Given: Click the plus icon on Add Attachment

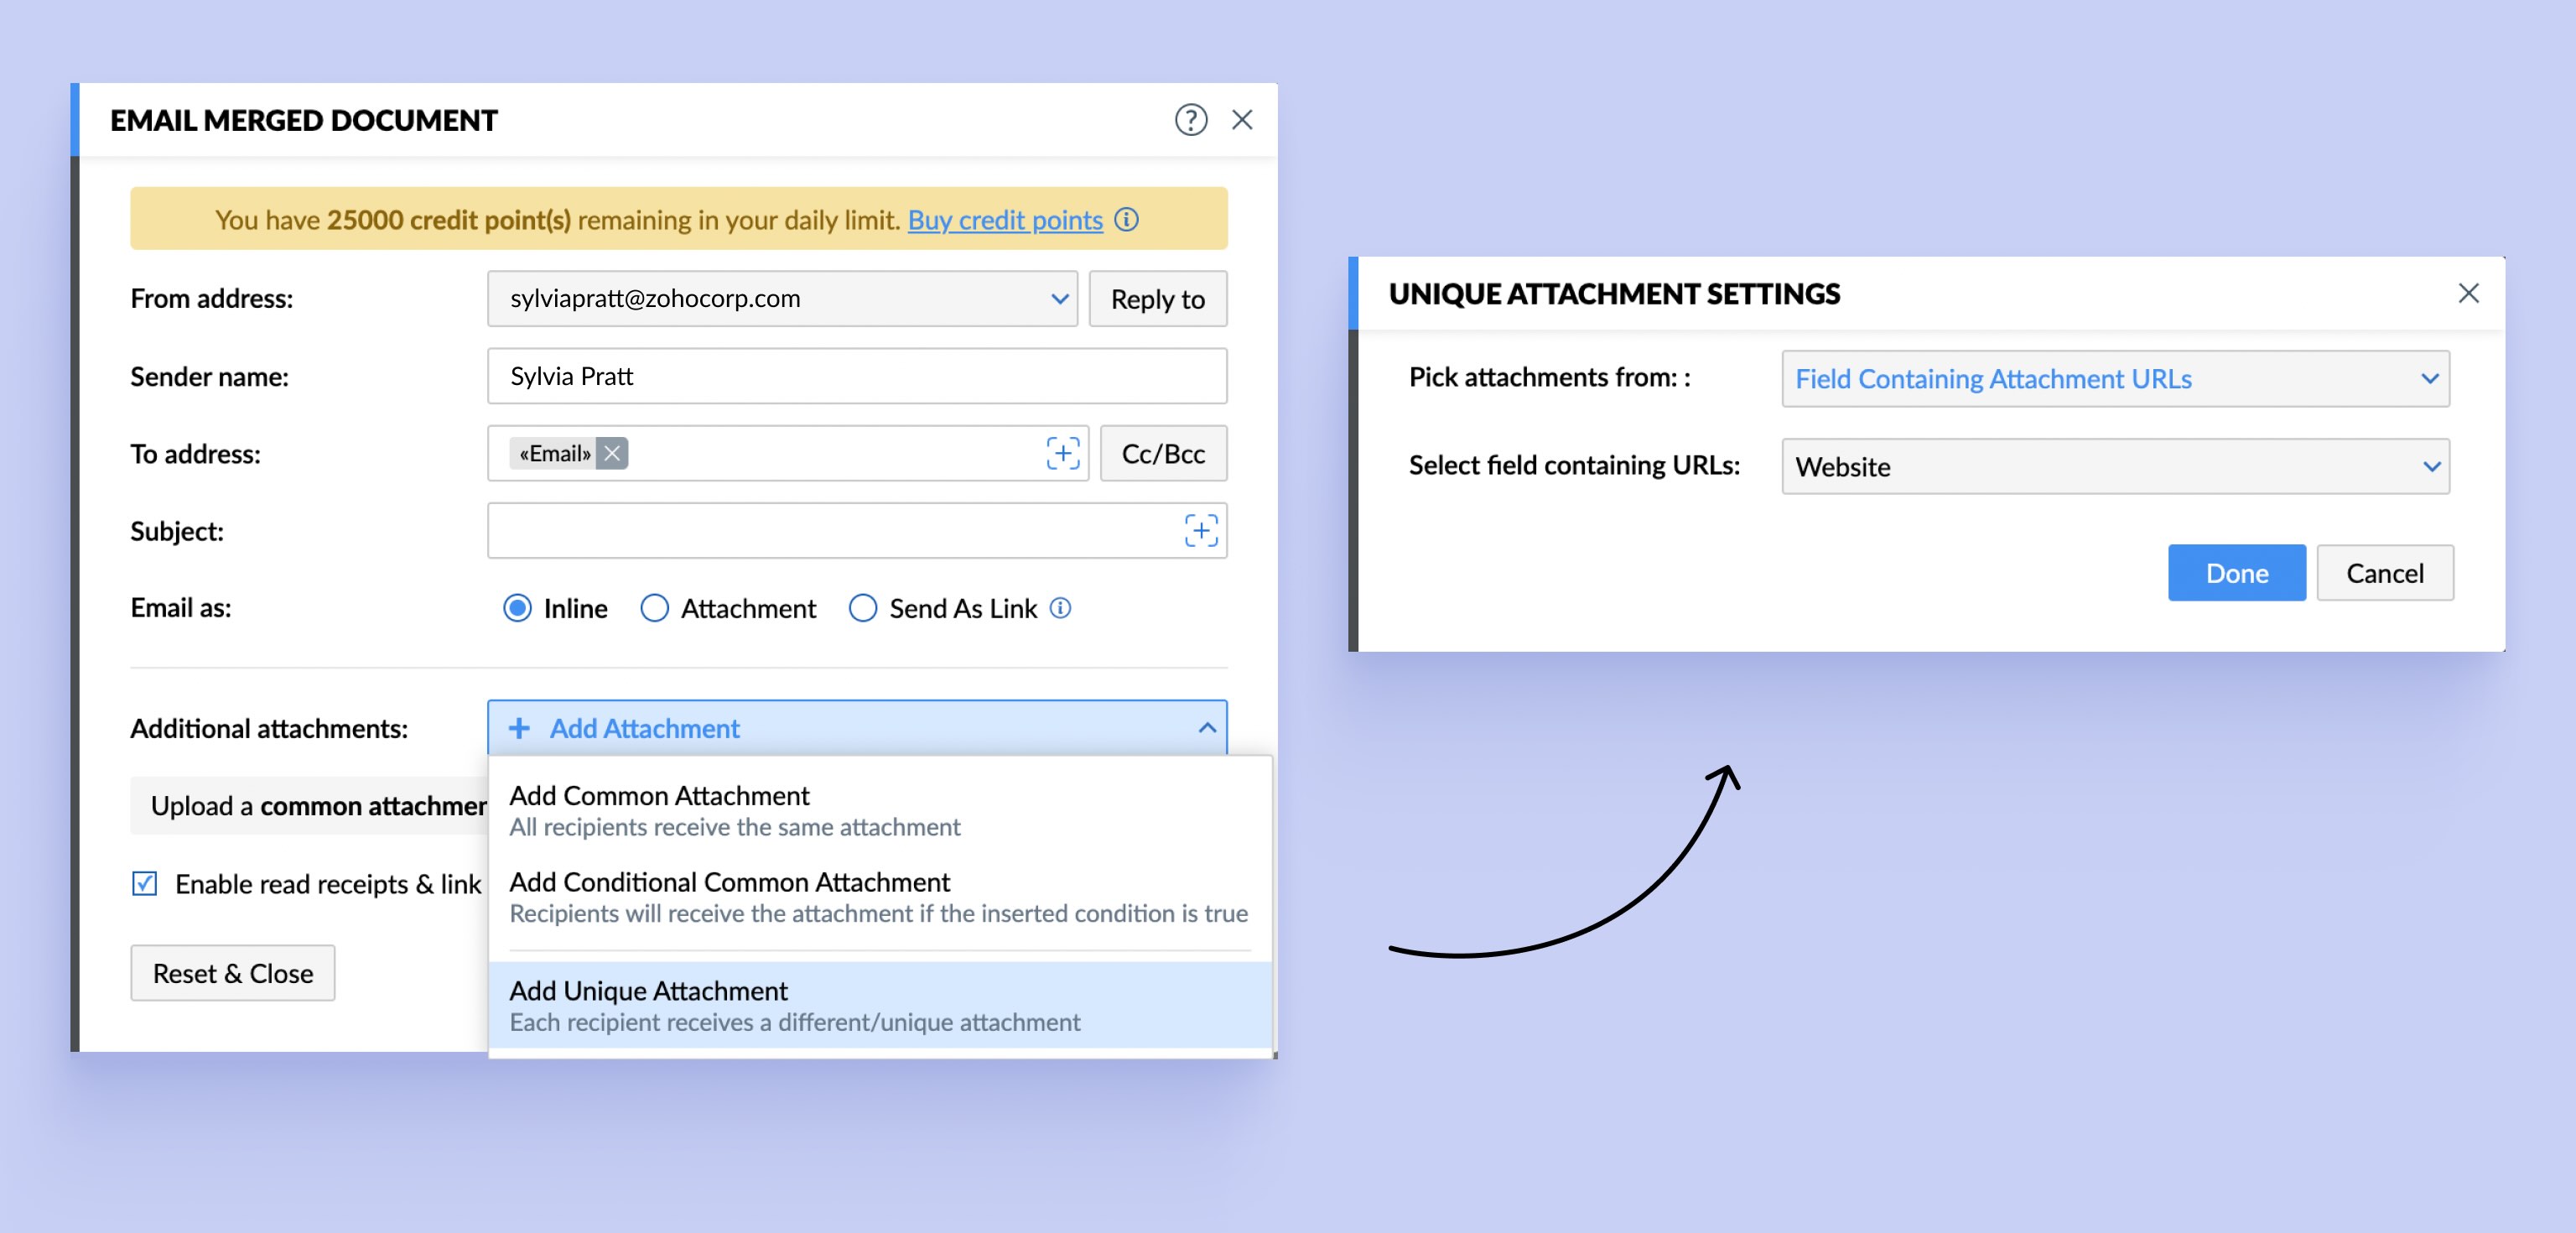Looking at the screenshot, I should 519,728.
